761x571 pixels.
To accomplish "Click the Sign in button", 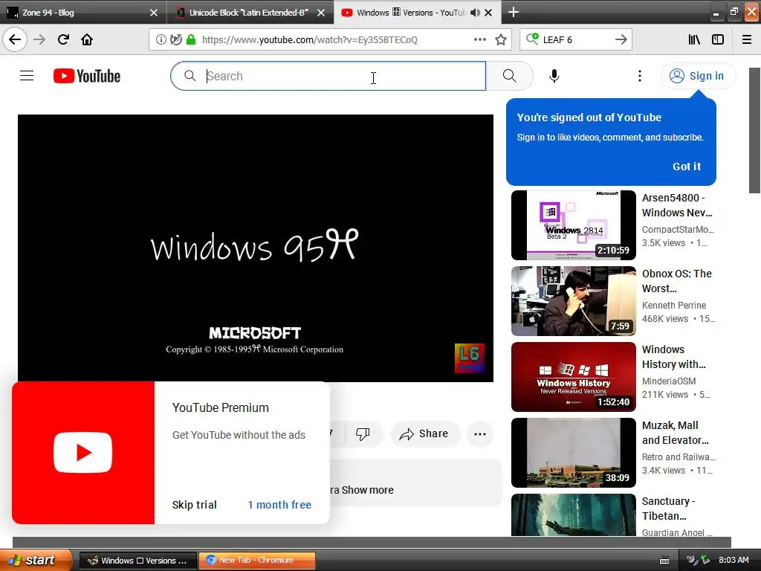I will click(x=698, y=76).
